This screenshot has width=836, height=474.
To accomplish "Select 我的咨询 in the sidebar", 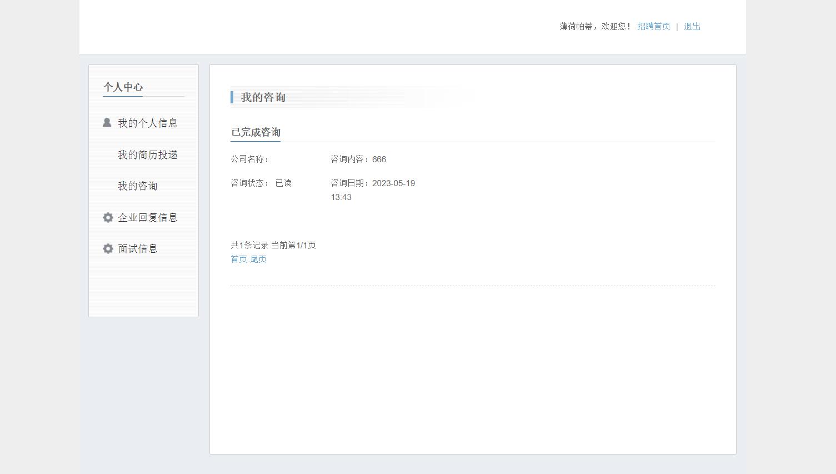I will (137, 186).
